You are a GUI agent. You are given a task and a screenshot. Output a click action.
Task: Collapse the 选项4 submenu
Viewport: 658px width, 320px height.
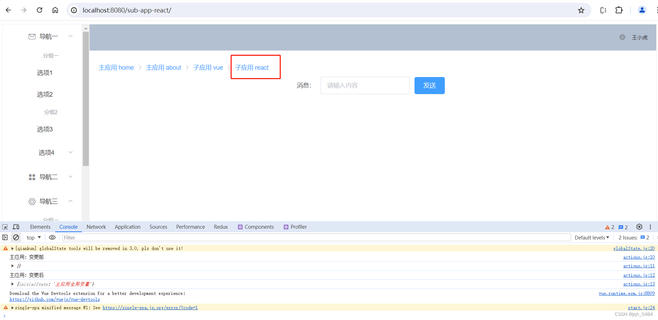pyautogui.click(x=71, y=152)
